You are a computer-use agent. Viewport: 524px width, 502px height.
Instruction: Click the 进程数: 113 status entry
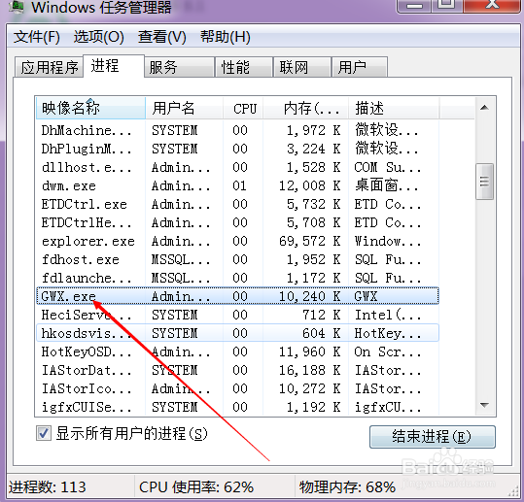48,487
